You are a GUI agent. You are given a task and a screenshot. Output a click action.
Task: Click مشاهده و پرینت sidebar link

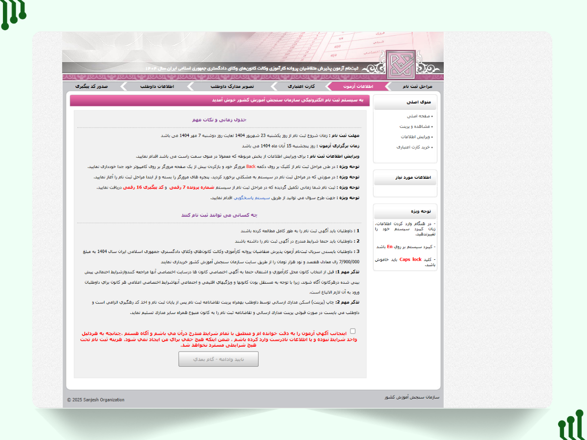(414, 126)
